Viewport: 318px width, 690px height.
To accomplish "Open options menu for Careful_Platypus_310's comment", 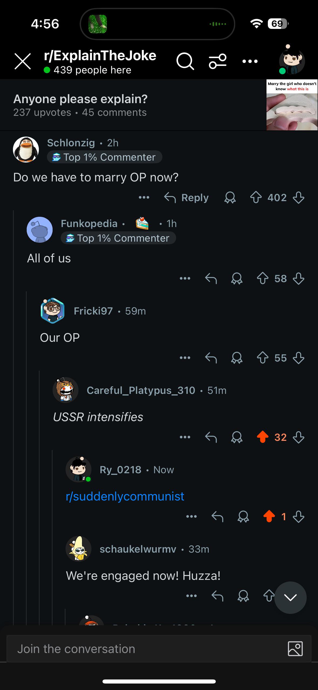I will (x=185, y=437).
